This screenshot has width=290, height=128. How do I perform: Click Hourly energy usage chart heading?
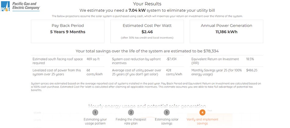pos(147,106)
